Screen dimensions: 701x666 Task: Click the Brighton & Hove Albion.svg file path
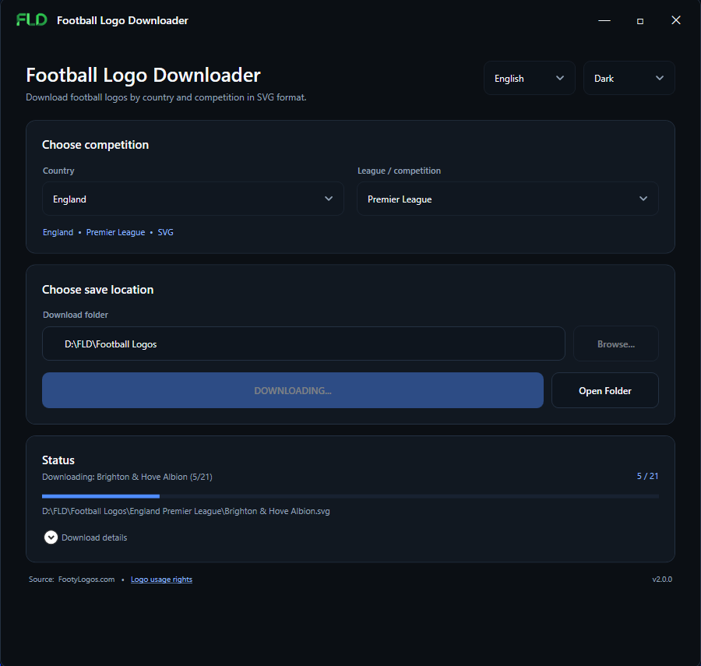(x=186, y=511)
